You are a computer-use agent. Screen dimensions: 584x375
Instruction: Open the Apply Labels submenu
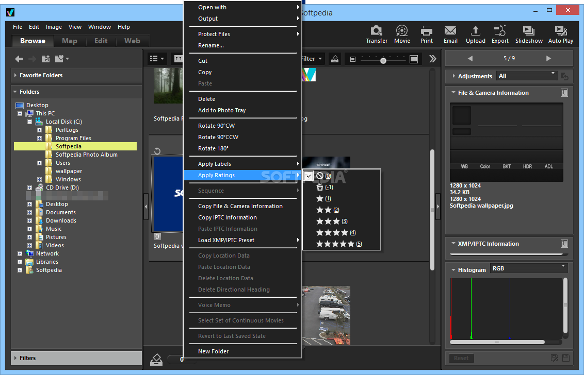[x=242, y=164]
